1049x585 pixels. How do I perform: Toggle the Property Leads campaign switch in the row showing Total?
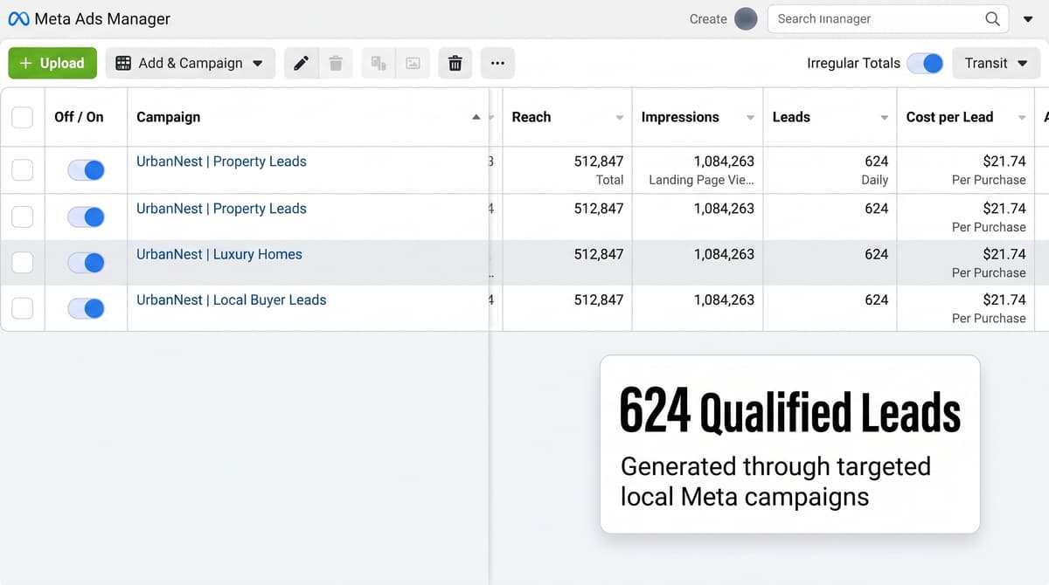tap(86, 170)
